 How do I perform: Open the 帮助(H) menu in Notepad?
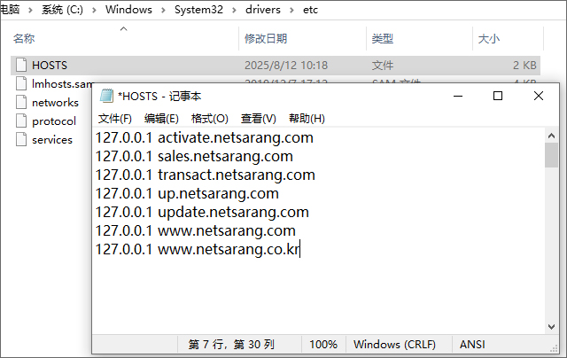coord(307,119)
